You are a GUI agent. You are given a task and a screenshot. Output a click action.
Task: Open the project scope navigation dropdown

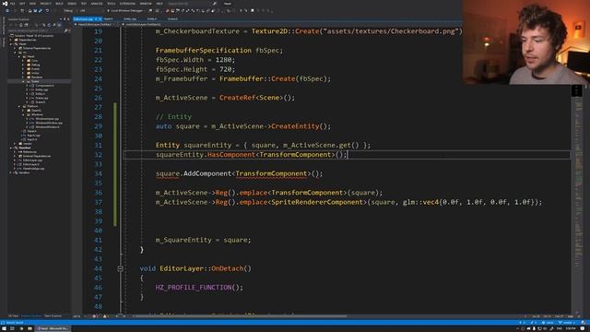96,25
